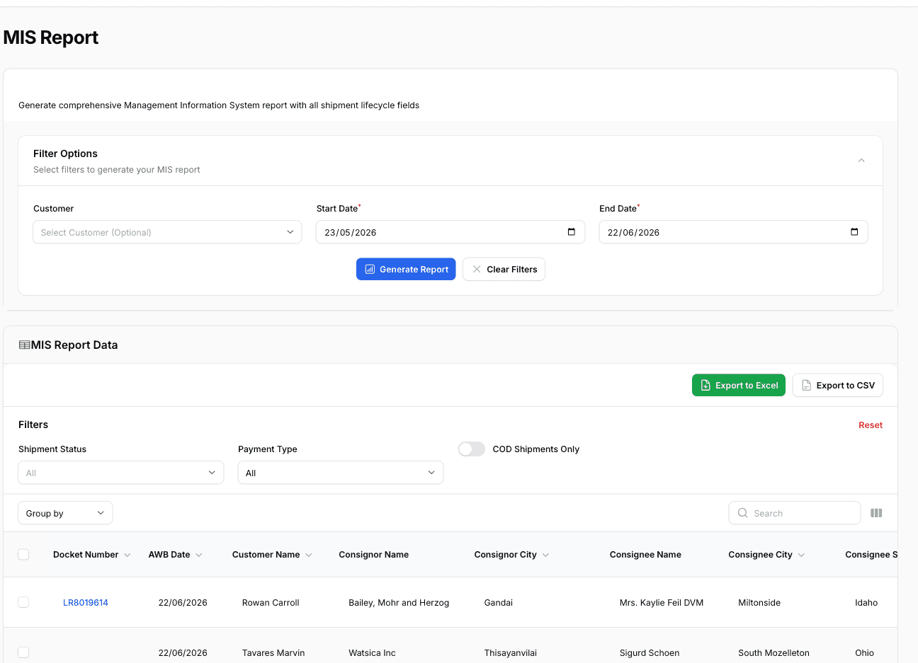The image size is (918, 663).
Task: Click the End Date field 22/06/2026
Action: coord(733,232)
